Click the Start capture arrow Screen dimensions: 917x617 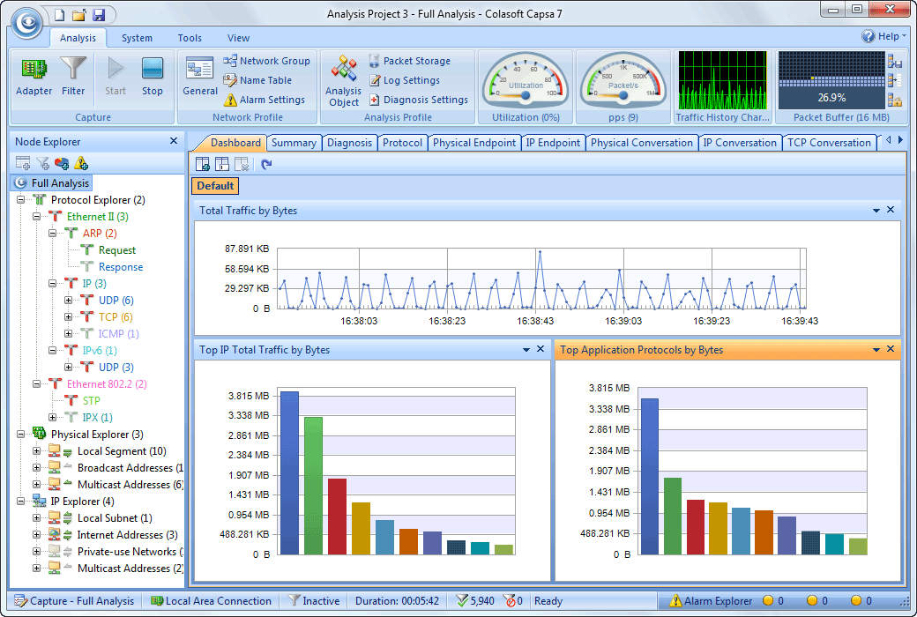tap(116, 76)
